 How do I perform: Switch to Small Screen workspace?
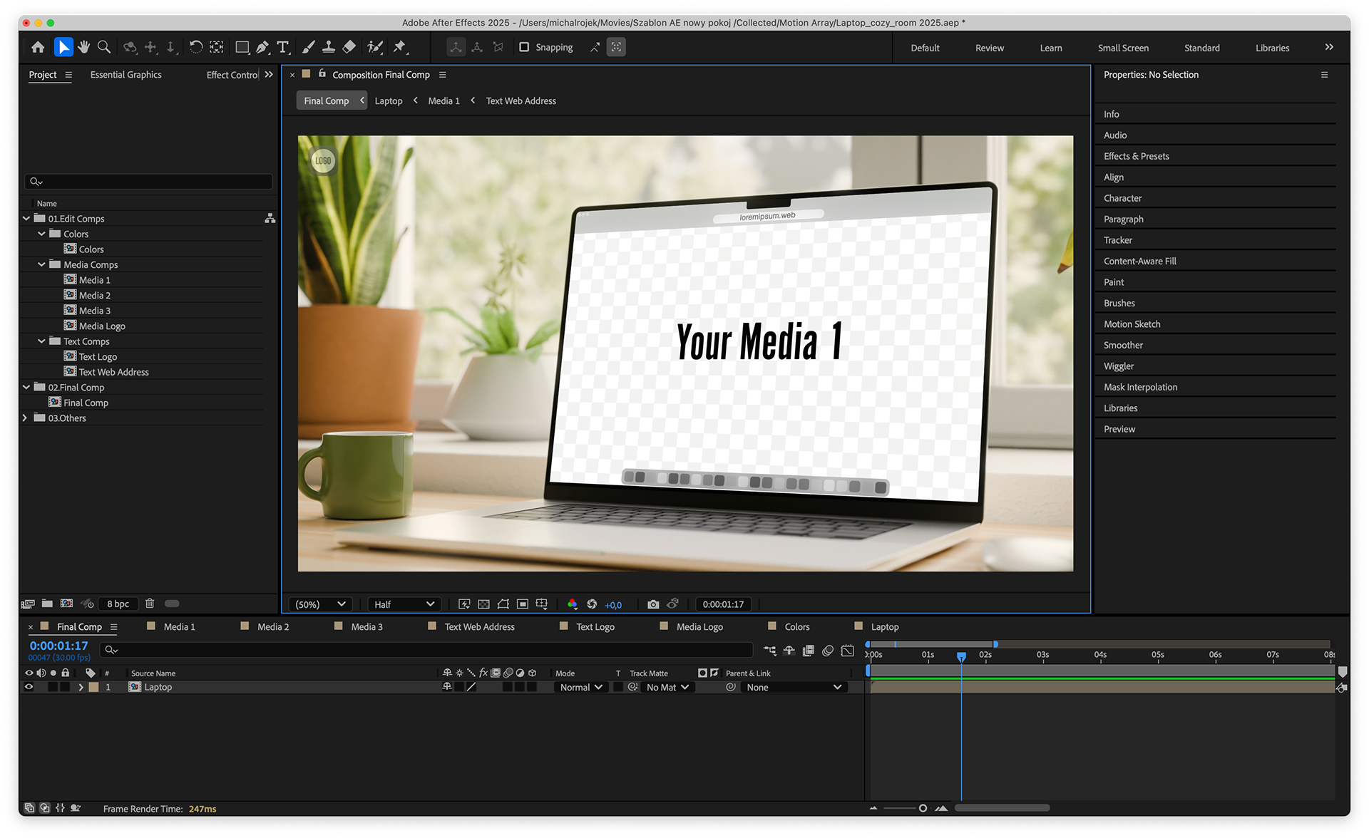tap(1123, 48)
